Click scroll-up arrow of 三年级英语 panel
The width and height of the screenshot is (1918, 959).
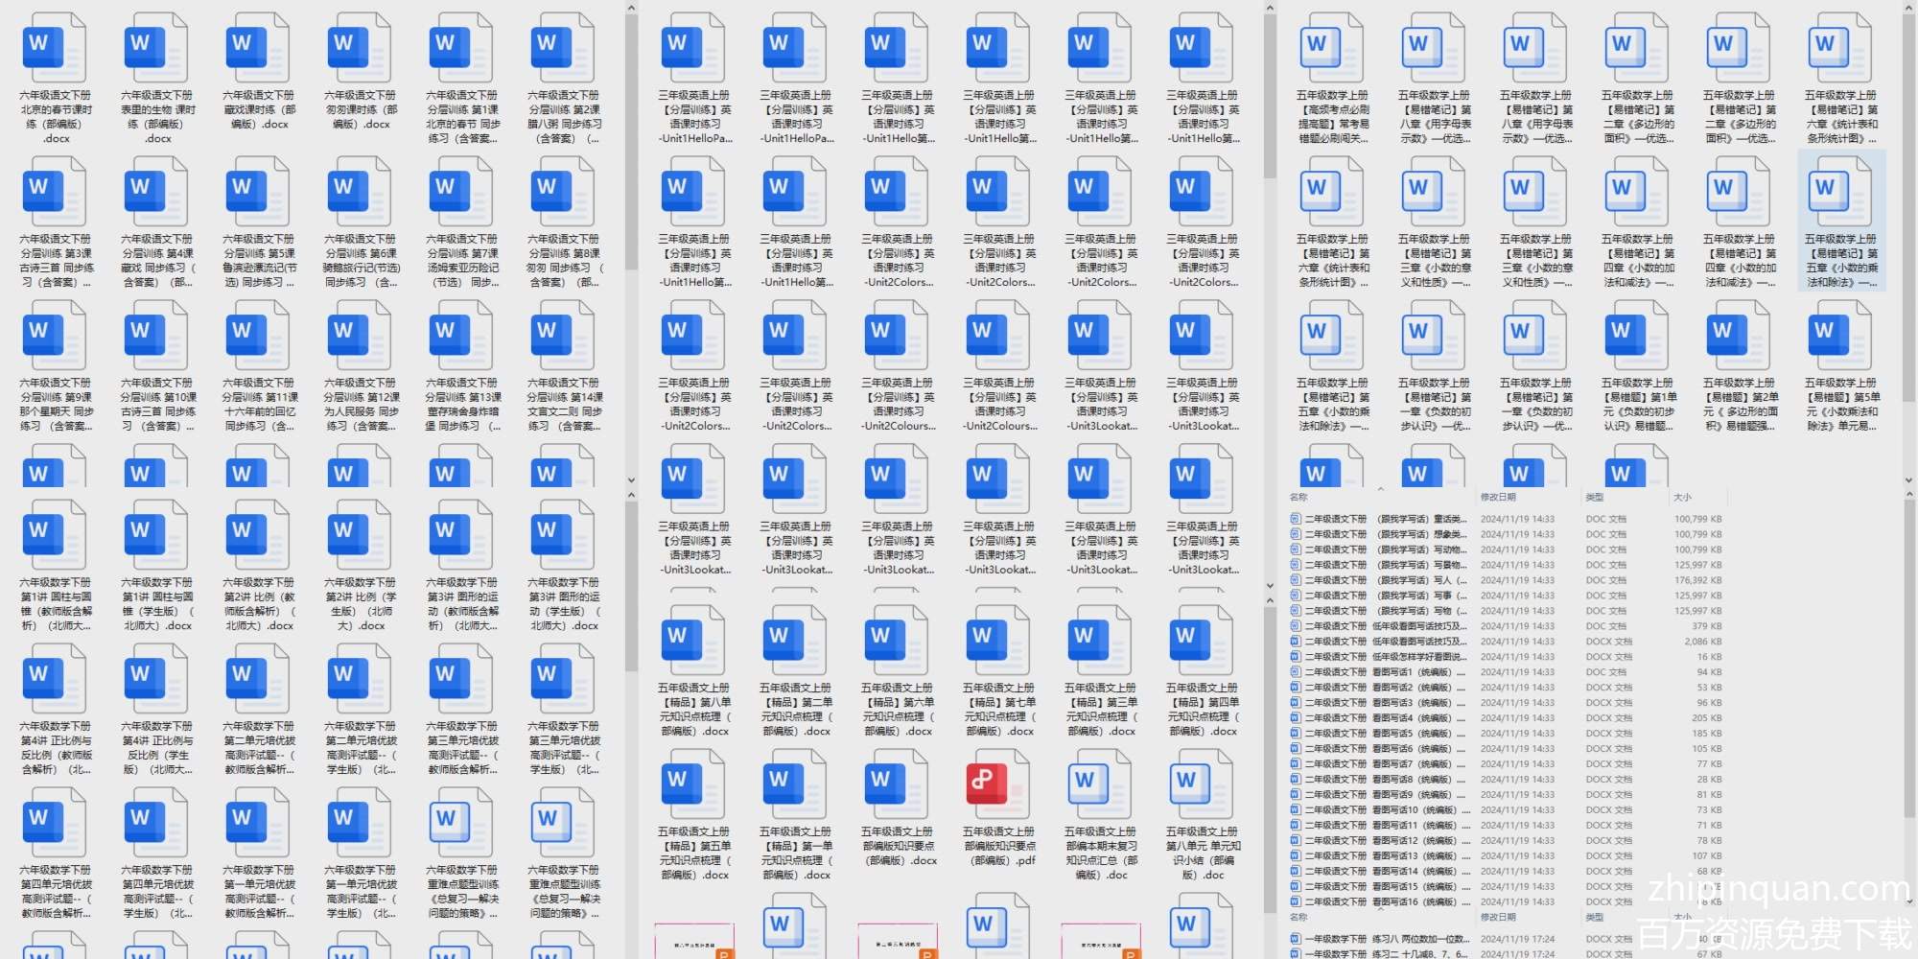1270,9
